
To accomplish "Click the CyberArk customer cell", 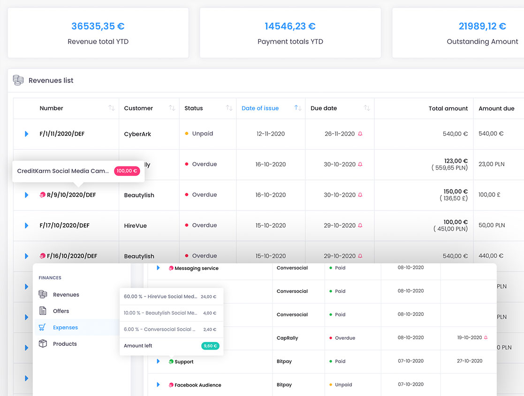I will click(137, 134).
